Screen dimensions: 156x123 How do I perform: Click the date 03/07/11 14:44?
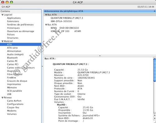tap(146, 7)
